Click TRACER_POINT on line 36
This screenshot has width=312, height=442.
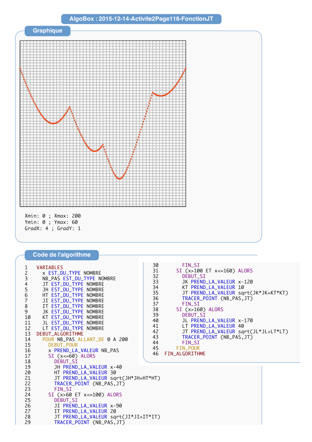(x=200, y=298)
